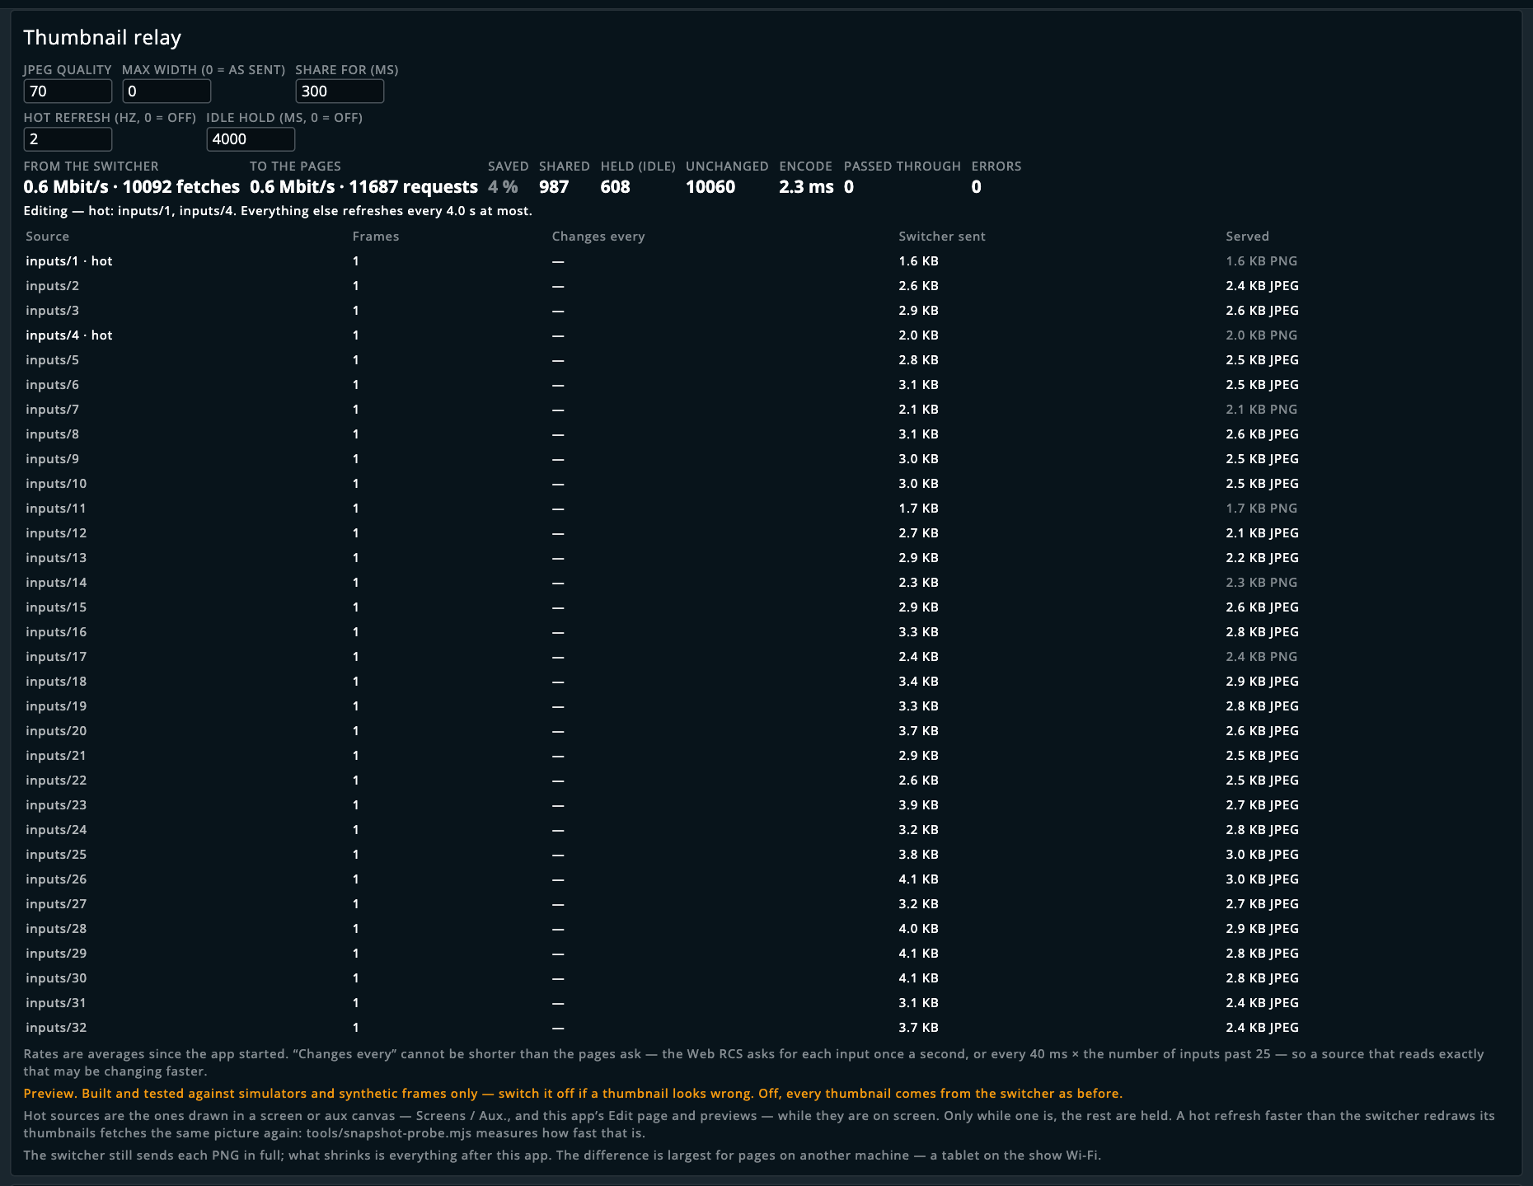Image resolution: width=1533 pixels, height=1186 pixels.
Task: Click the Errors value '0'
Action: [x=976, y=187]
